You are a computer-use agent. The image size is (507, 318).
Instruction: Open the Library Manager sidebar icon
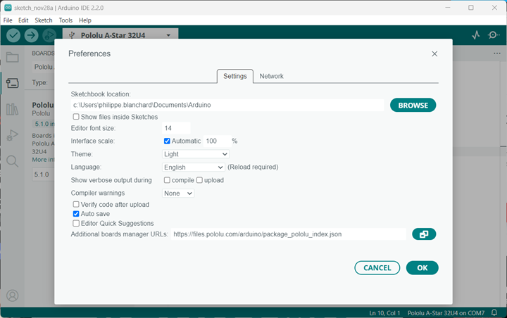[x=12, y=109]
